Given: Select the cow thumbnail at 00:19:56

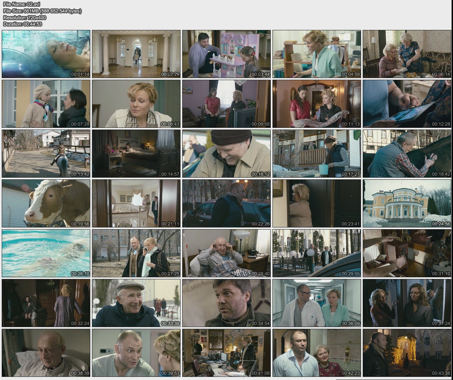Looking at the screenshot, I should click(46, 203).
